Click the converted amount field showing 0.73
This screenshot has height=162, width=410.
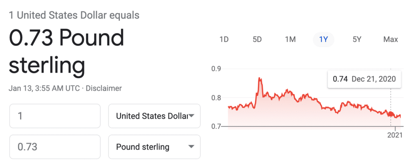[54, 147]
